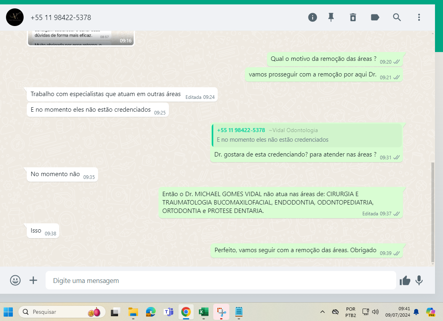Image resolution: width=443 pixels, height=321 pixels.
Task: Click the phone number +55 11 98422-5378 in header
Action: coord(61,18)
